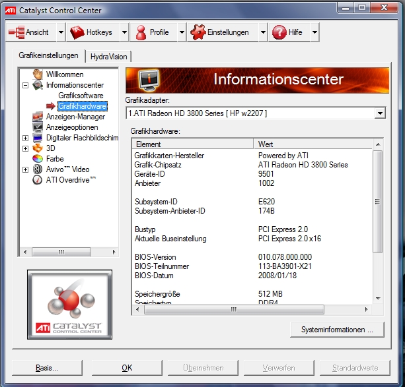This screenshot has height=387, width=405.
Task: Click the Informationscenter tree icon
Action: pos(38,85)
